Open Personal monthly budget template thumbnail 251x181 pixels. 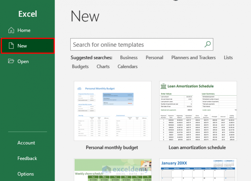[113, 111]
